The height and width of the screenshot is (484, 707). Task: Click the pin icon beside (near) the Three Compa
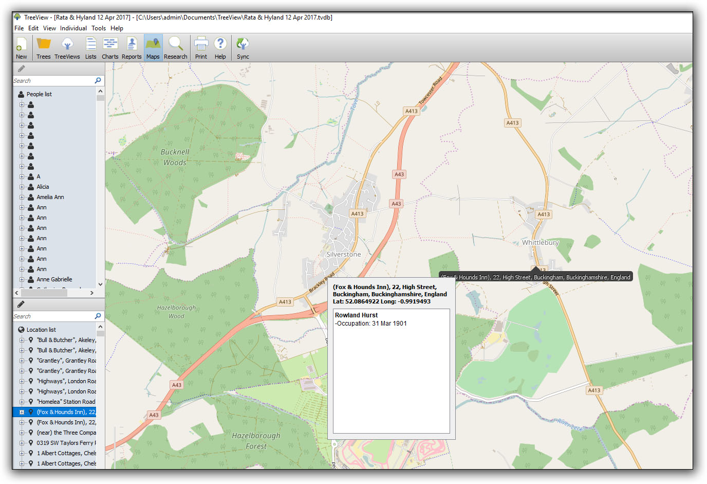(x=31, y=433)
